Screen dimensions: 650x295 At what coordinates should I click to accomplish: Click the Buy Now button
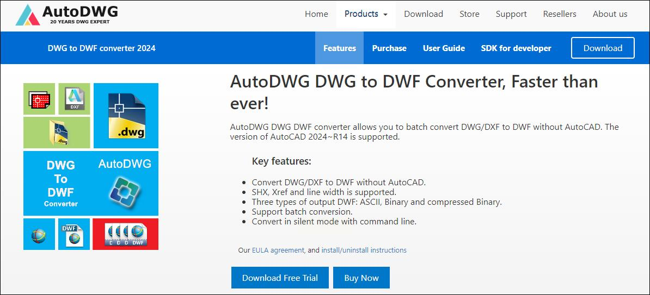361,278
